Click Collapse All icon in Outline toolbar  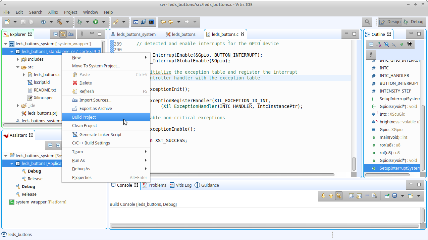tap(371, 44)
